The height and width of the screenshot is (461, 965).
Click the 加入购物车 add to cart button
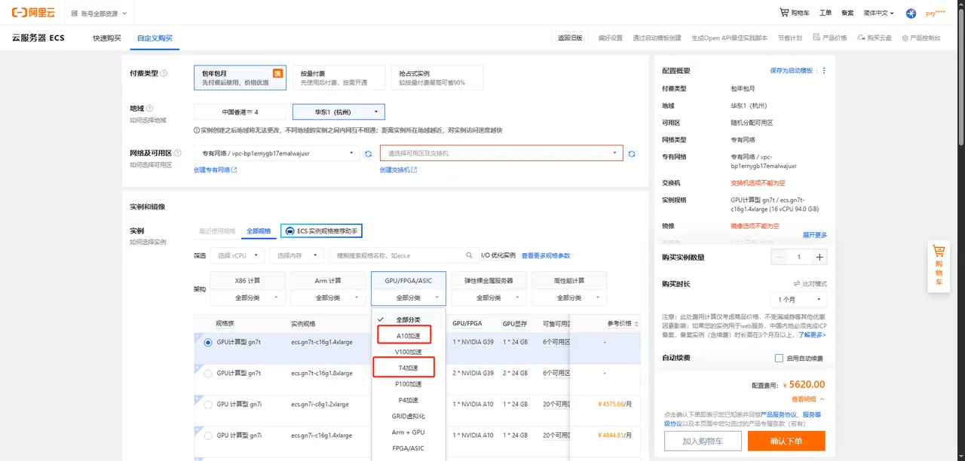click(703, 441)
